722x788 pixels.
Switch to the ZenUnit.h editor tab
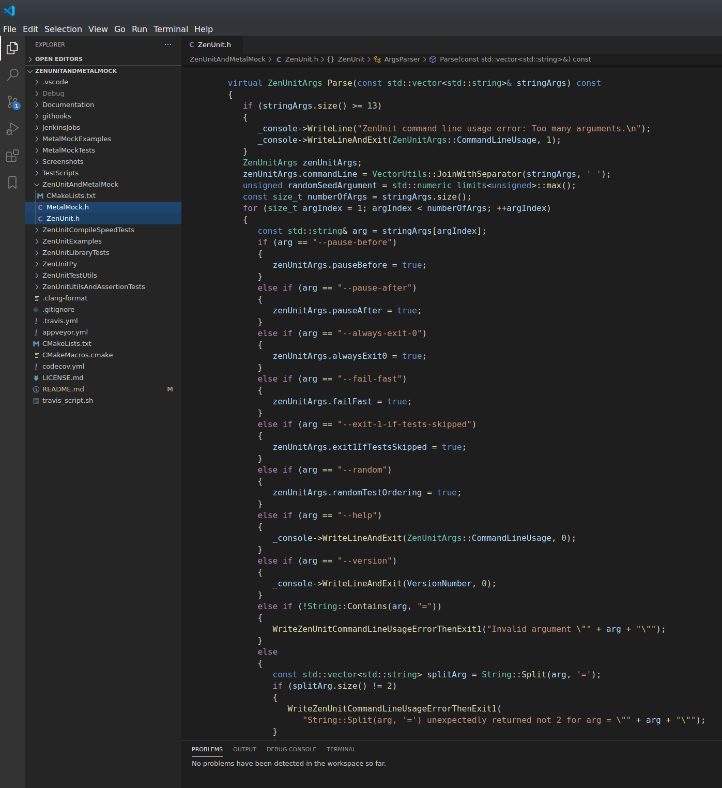212,45
